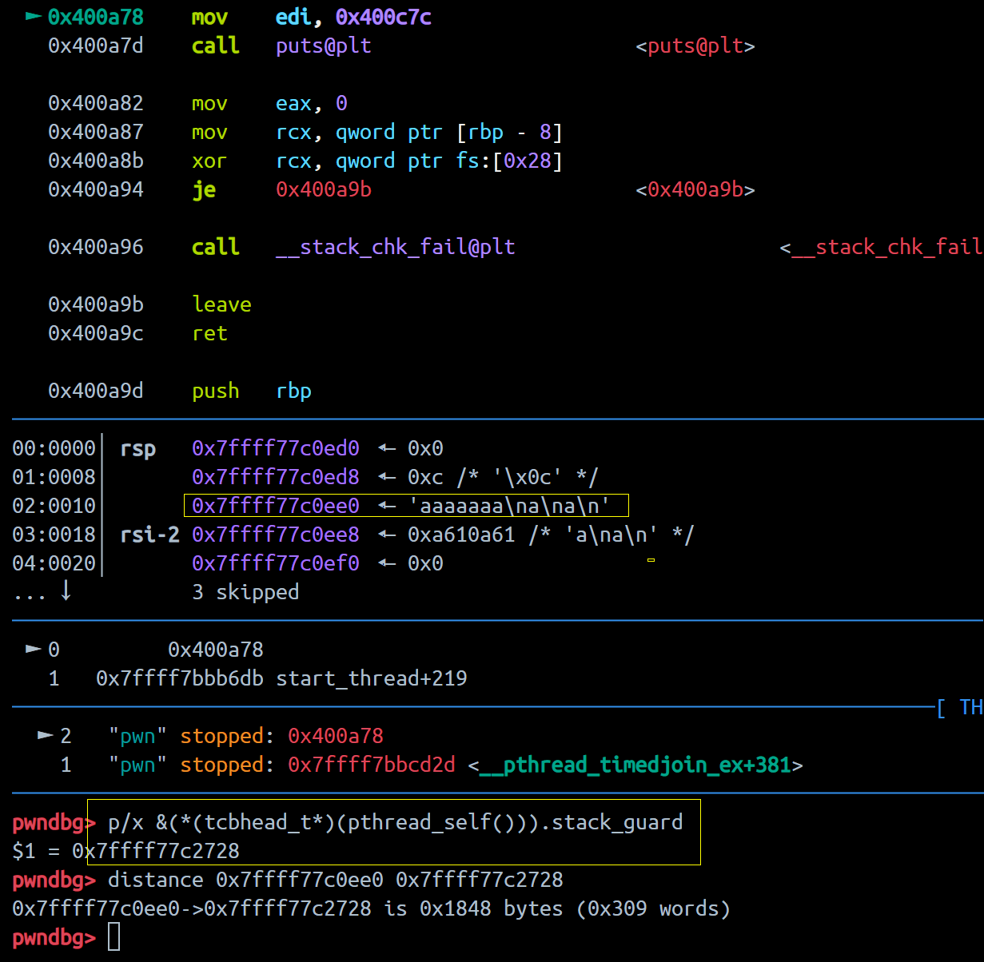Click the arrow marker beside backtrace frame 0
The height and width of the screenshot is (962, 984).
[34, 649]
